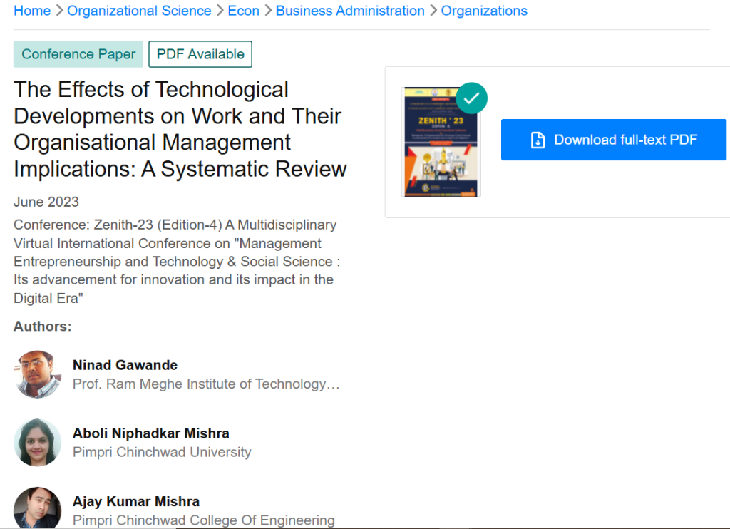Open the Organizational Science breadcrumb
This screenshot has height=529, width=730.
point(138,11)
